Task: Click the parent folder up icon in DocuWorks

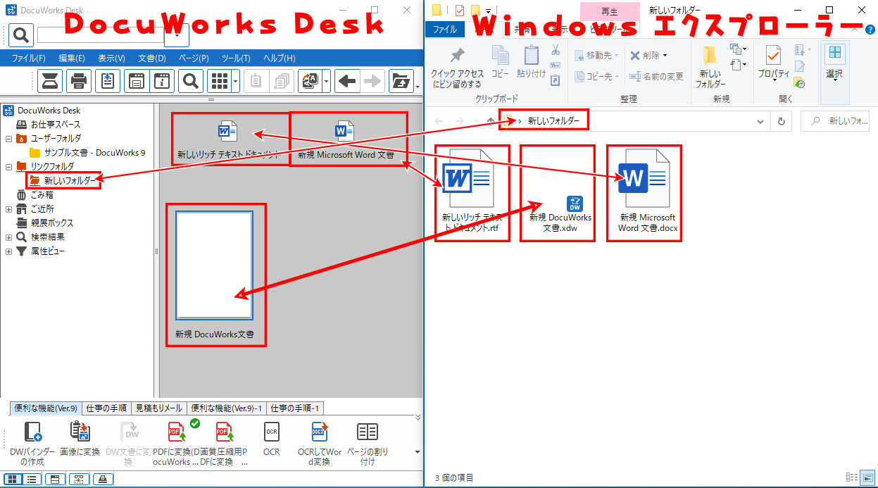Action: (401, 81)
